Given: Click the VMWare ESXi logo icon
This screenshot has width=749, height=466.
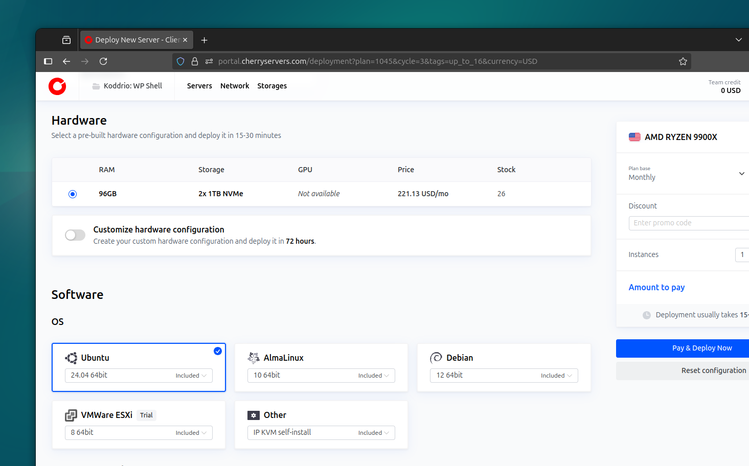Looking at the screenshot, I should point(71,415).
